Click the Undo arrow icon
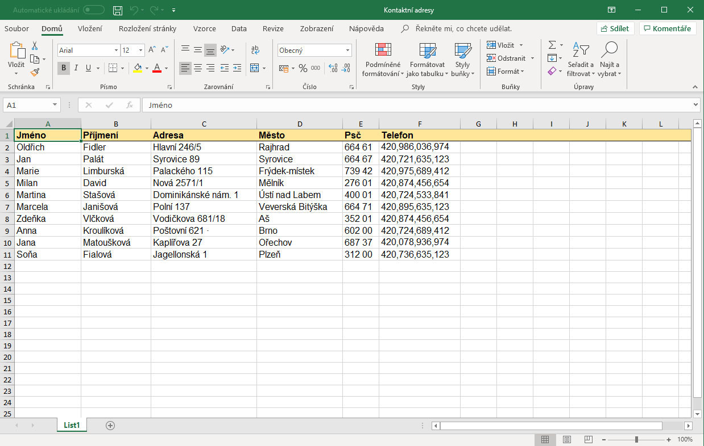This screenshot has height=446, width=704. click(134, 10)
